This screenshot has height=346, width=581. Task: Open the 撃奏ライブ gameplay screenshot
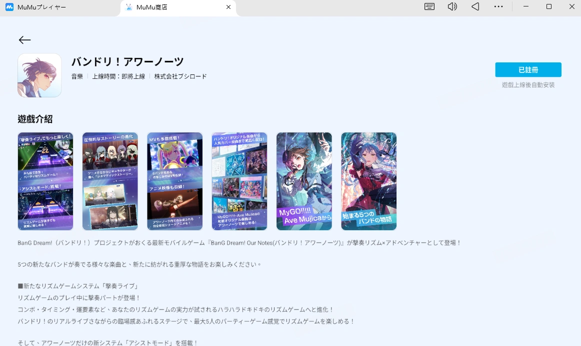click(x=45, y=181)
